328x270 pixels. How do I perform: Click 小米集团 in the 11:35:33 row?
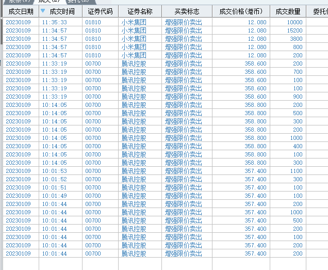point(134,22)
